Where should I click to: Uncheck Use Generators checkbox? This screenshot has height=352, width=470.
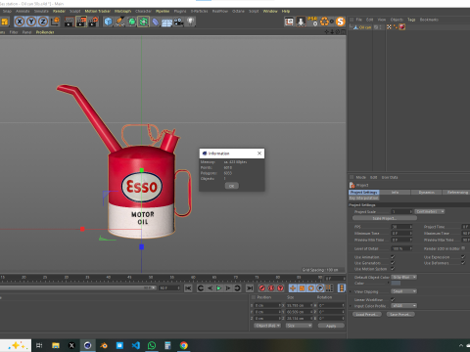pos(393,263)
